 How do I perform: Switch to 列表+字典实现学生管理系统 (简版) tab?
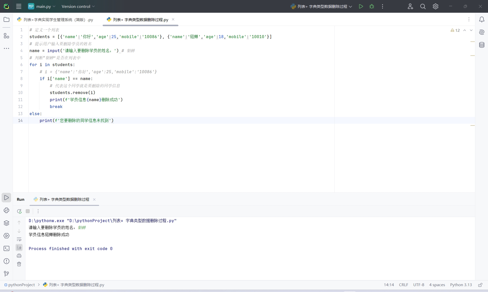pos(55,20)
